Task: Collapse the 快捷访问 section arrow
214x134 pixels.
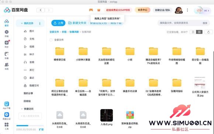Action: click(x=22, y=109)
